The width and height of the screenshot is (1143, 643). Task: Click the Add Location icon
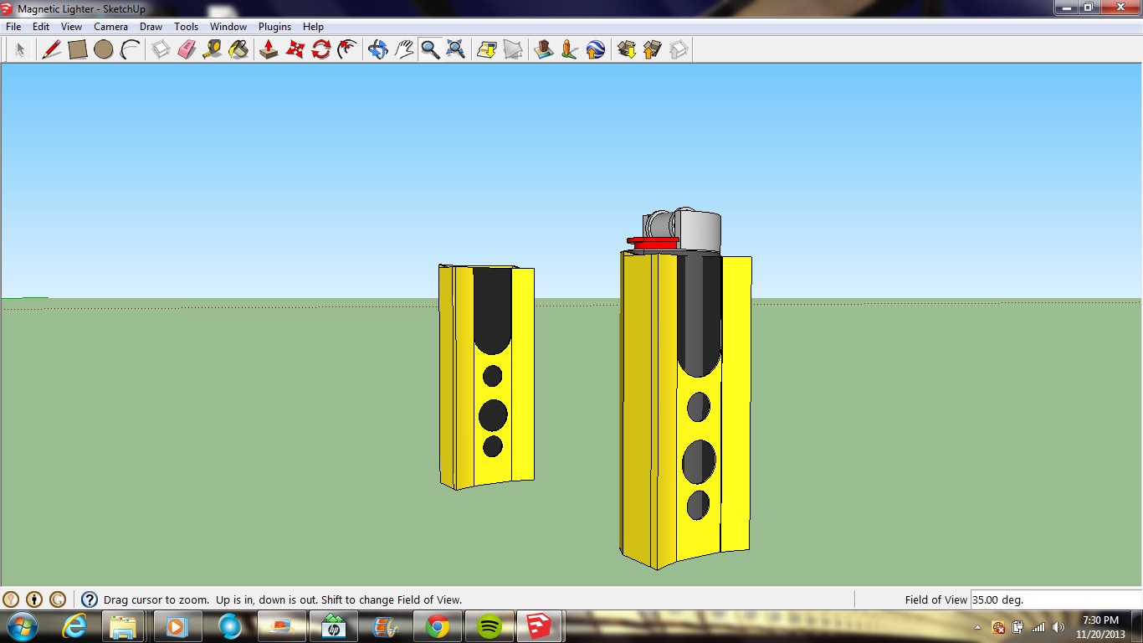(487, 49)
